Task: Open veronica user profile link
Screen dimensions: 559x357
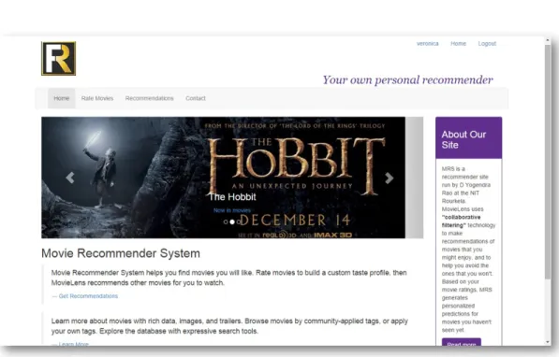Action: pos(428,43)
